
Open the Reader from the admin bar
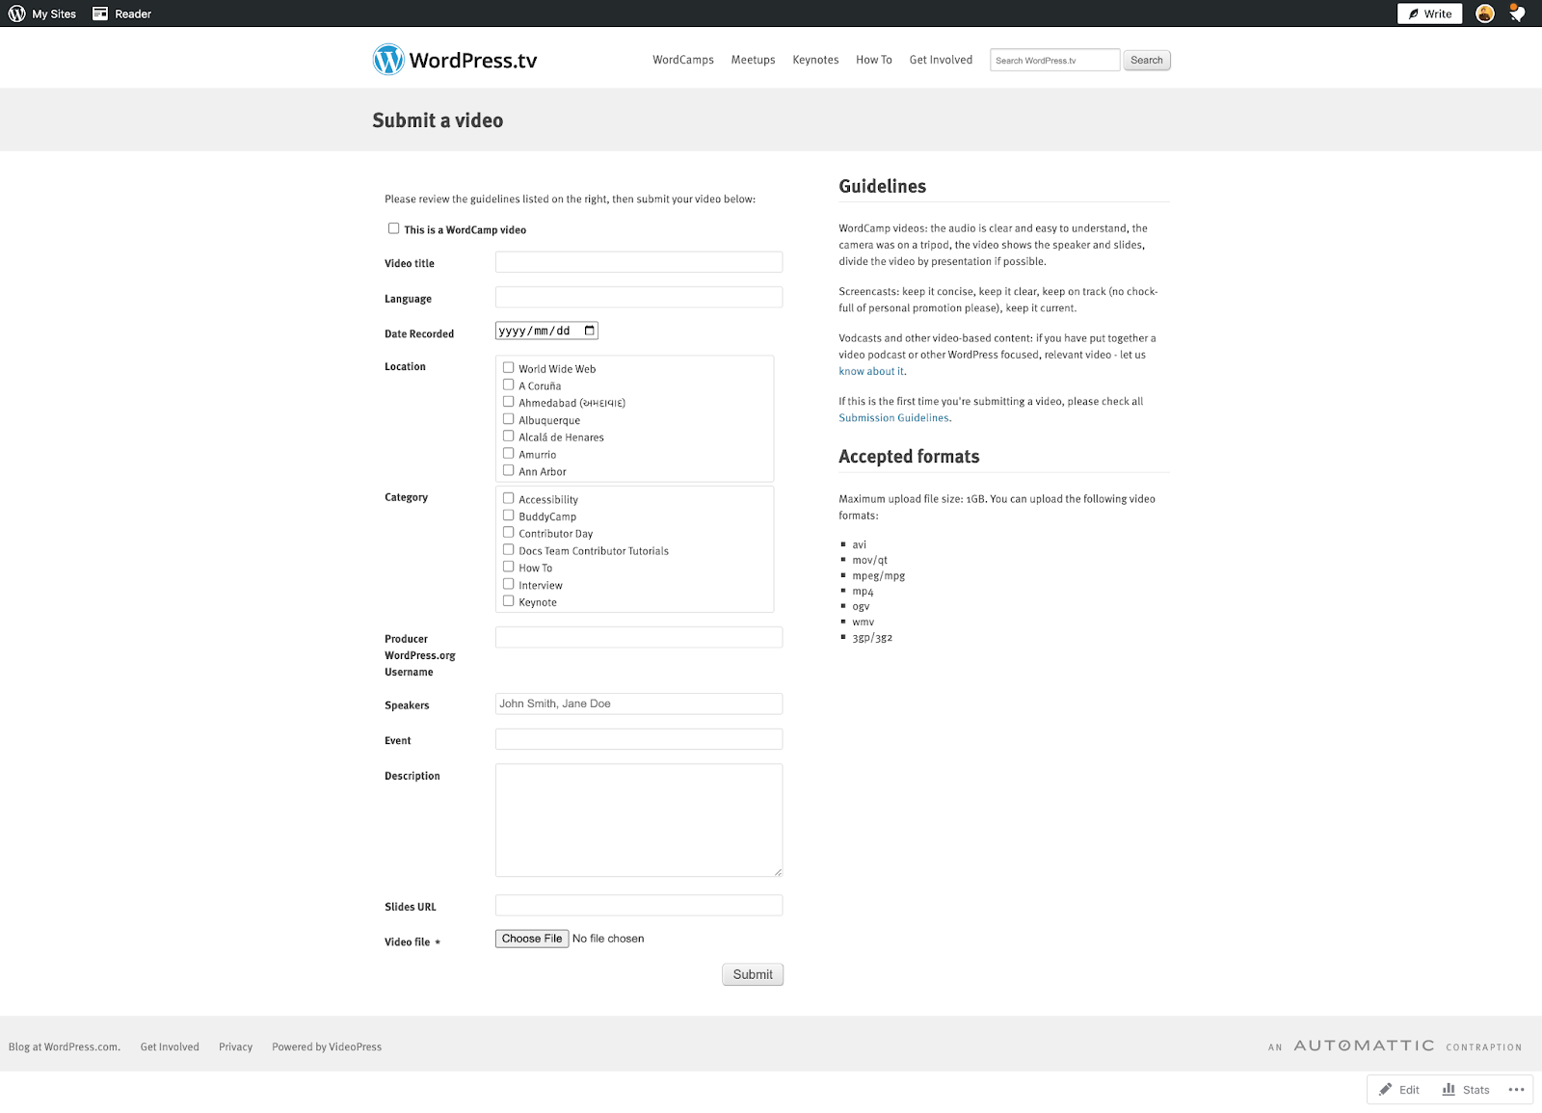122,13
